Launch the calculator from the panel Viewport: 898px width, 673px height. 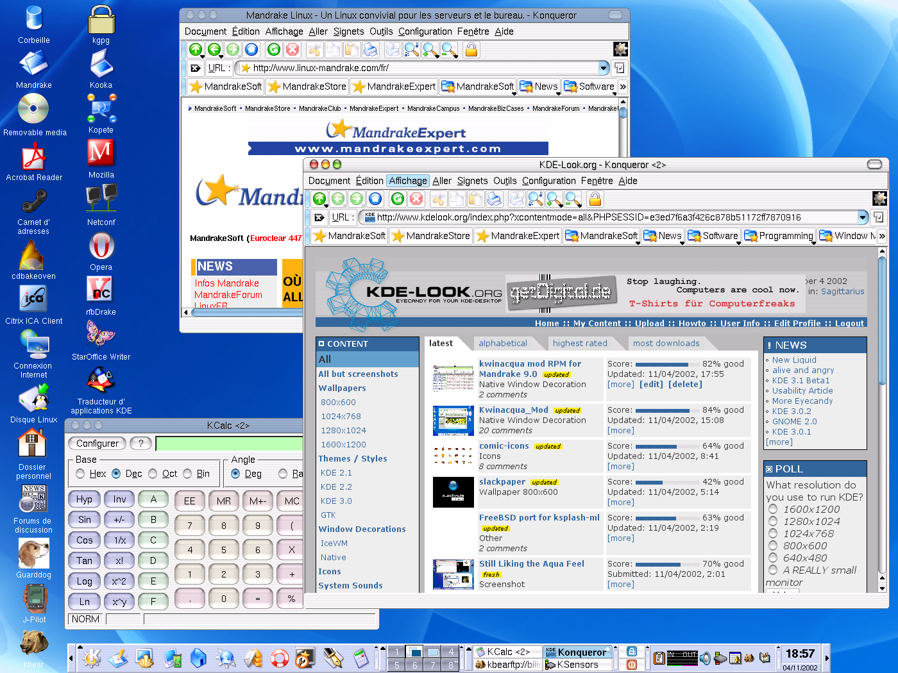pos(360,658)
